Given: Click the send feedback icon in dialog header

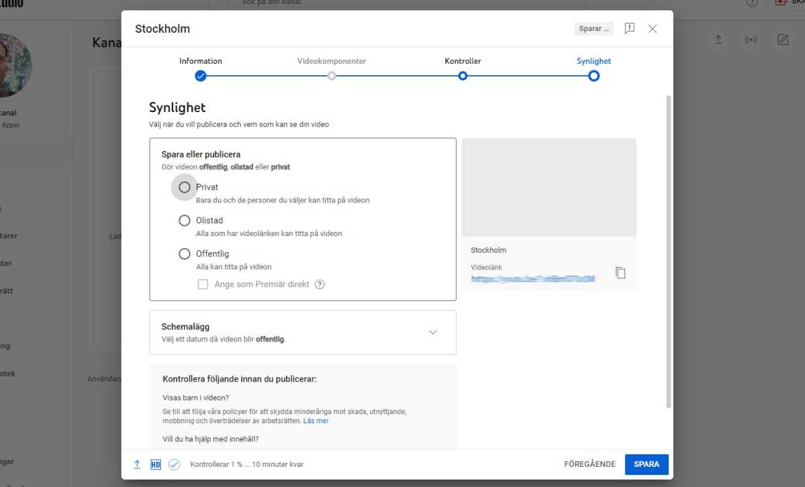Looking at the screenshot, I should point(629,29).
